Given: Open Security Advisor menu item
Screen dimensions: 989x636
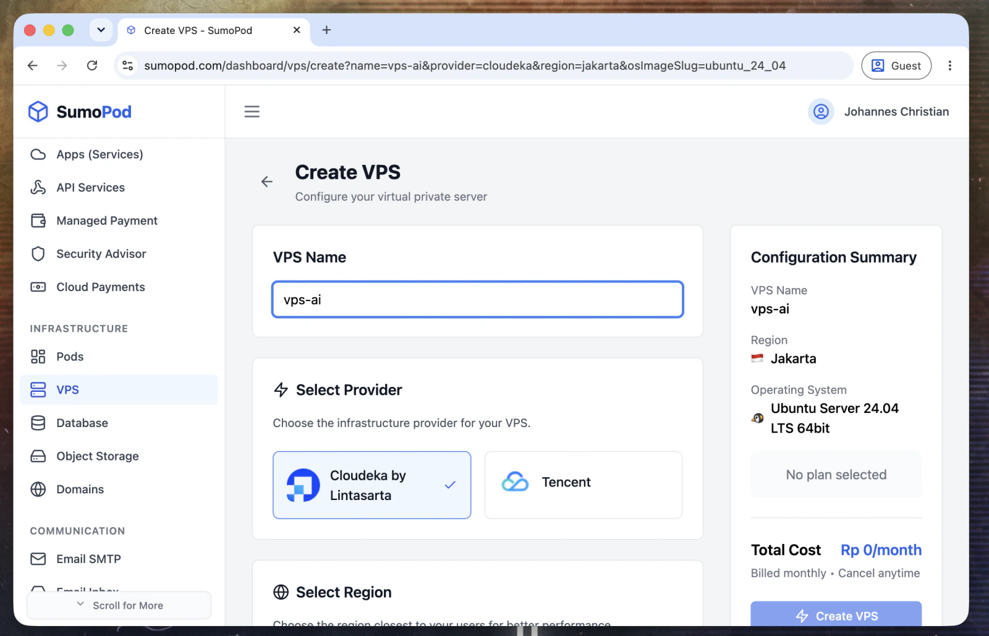Looking at the screenshot, I should pyautogui.click(x=119, y=254).
